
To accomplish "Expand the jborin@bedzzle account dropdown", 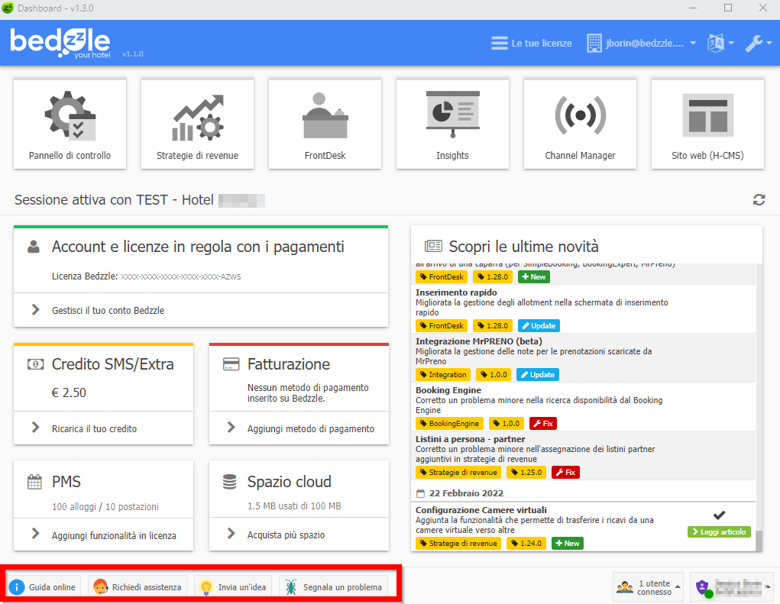I will click(641, 44).
